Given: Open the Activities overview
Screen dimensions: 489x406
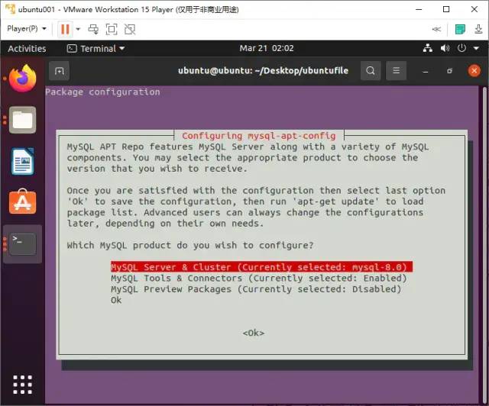Looking at the screenshot, I should [x=27, y=49].
